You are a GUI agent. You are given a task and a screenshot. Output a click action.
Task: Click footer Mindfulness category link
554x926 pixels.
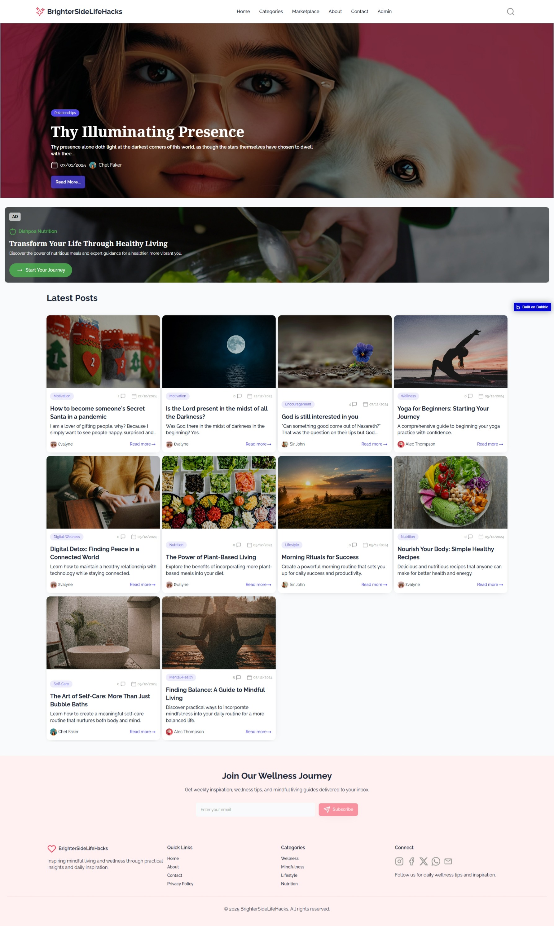(292, 867)
